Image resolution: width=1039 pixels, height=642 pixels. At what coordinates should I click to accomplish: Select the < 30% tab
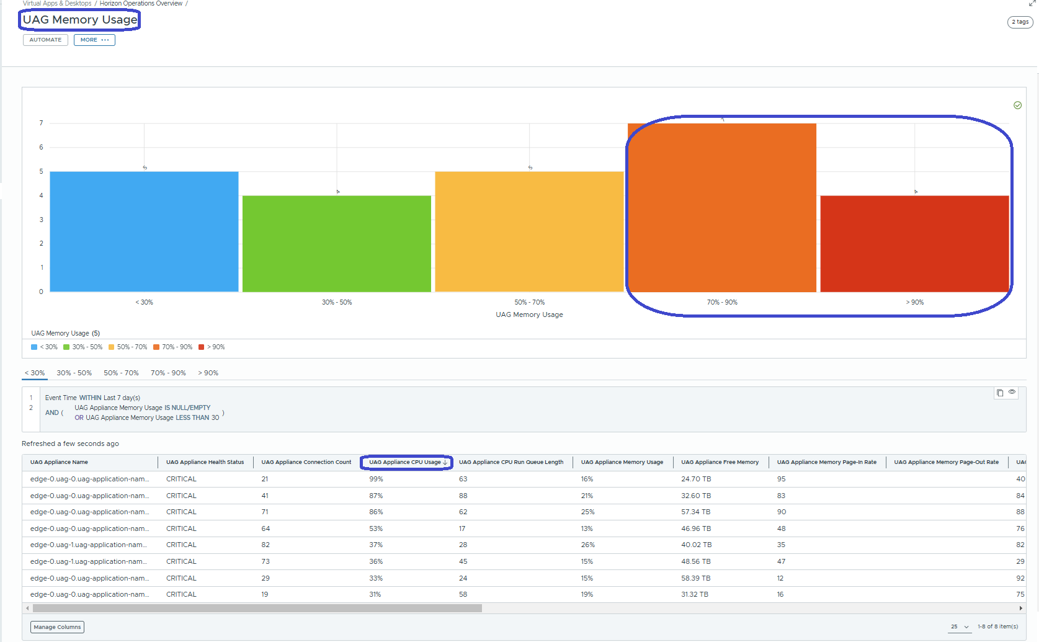pos(35,373)
